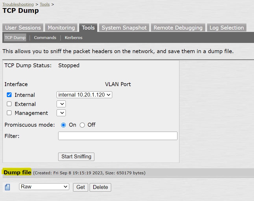Switch to the Remote Debugging tab
254x201 pixels.
point(178,27)
